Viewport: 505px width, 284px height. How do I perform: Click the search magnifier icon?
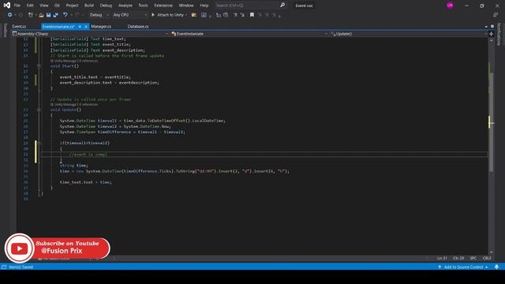click(x=282, y=6)
